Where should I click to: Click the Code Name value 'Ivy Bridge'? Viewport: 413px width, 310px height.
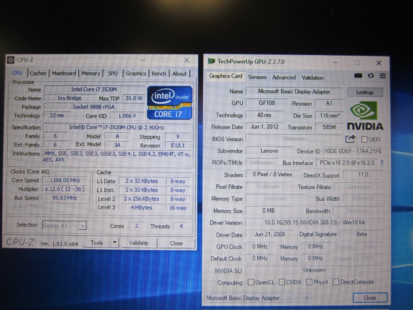click(69, 98)
